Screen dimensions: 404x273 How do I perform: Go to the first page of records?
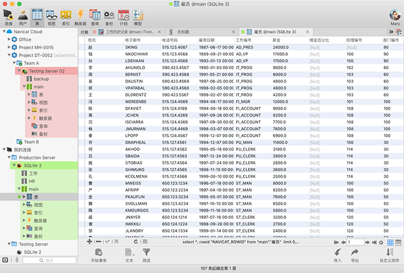tap(336, 242)
